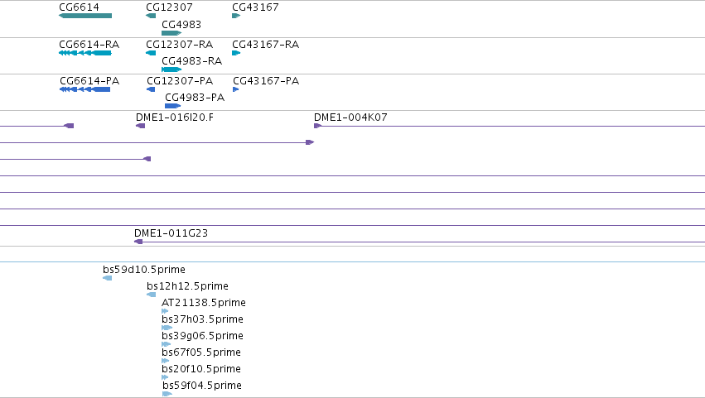The height and width of the screenshot is (398, 705).
Task: Select the blue CG43167-PA protein glyph
Action: tap(236, 89)
